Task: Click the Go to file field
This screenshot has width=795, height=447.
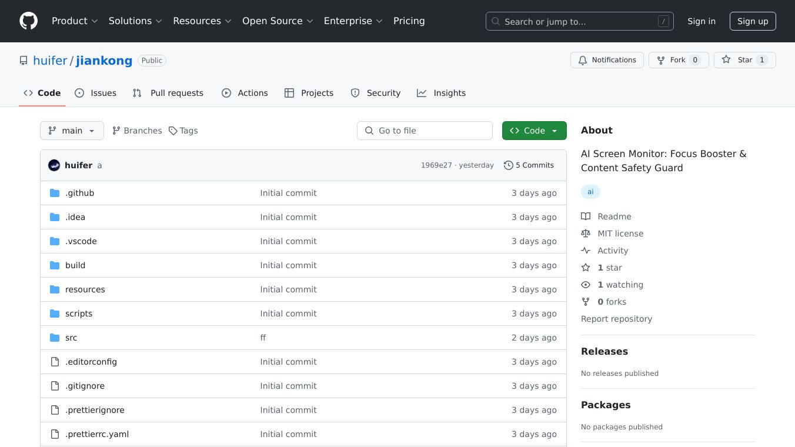Action: click(425, 131)
